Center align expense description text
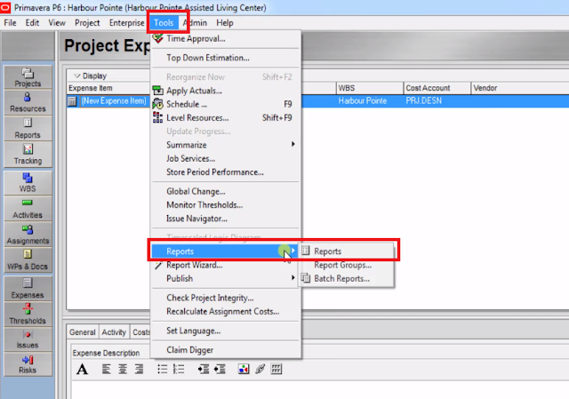 pyautogui.click(x=123, y=370)
